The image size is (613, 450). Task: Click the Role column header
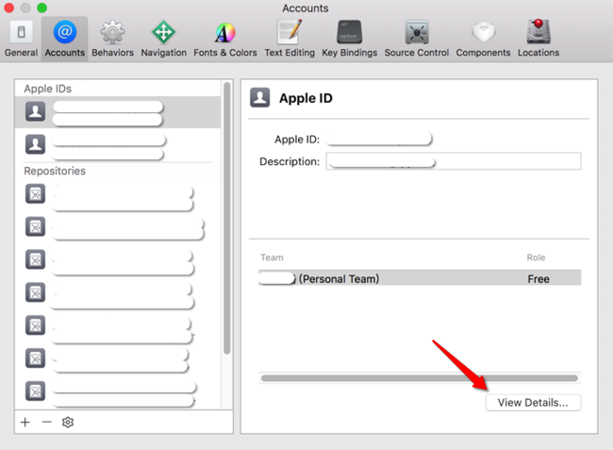click(x=536, y=258)
